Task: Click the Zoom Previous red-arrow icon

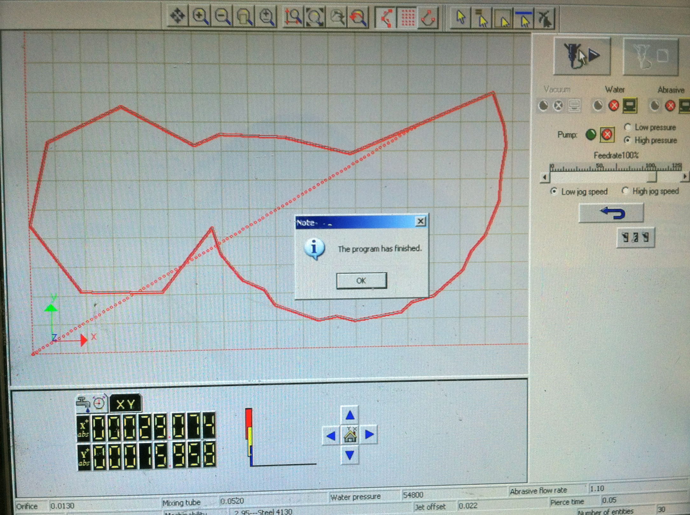Action: [x=359, y=17]
